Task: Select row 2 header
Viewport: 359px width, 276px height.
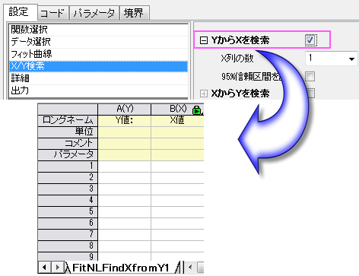Action: click(68, 177)
